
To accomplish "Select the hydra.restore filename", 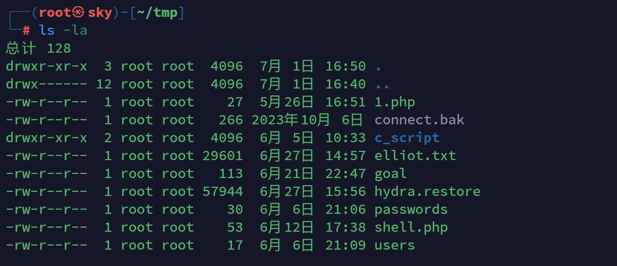I will pyautogui.click(x=428, y=192).
